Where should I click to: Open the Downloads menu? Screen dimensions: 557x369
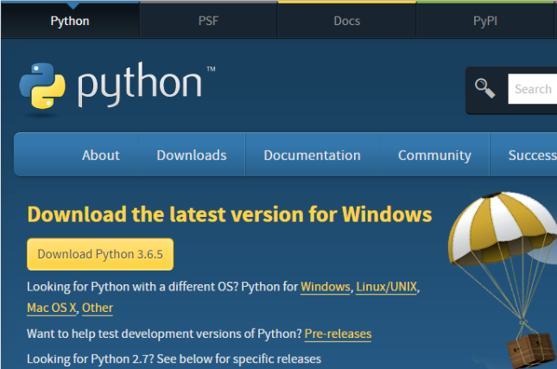pyautogui.click(x=192, y=155)
